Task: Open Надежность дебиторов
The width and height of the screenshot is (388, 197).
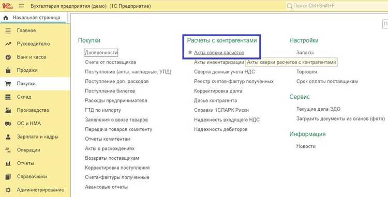Action: point(221,129)
